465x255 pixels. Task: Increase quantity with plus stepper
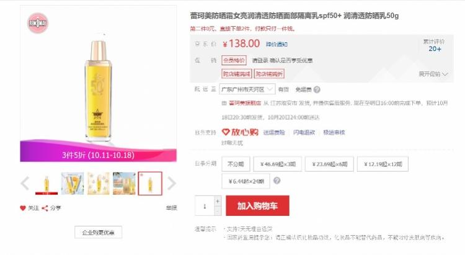coord(218,201)
